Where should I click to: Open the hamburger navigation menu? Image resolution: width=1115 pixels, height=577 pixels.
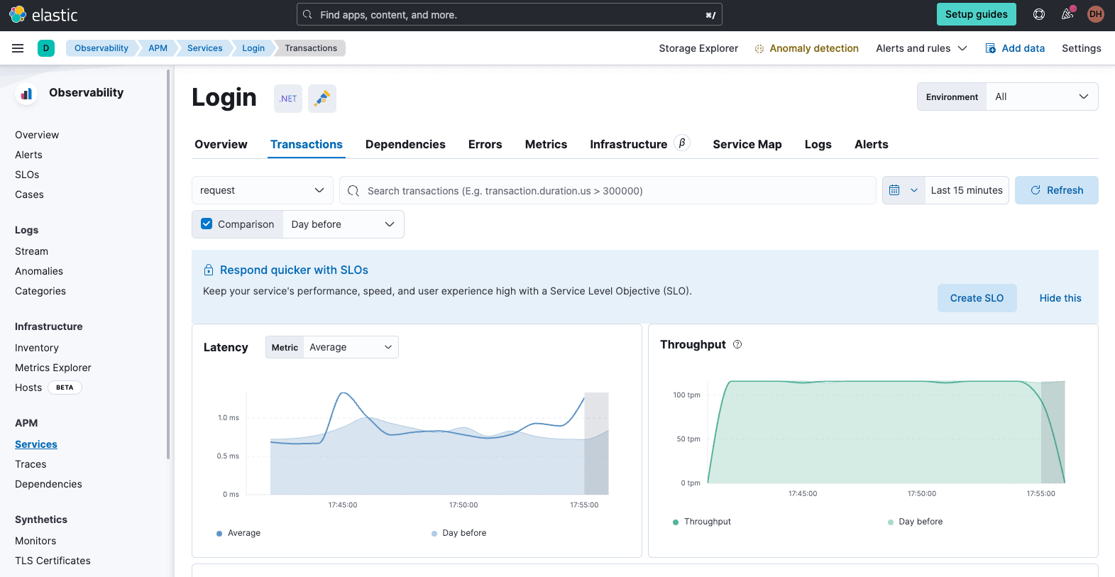click(x=18, y=48)
